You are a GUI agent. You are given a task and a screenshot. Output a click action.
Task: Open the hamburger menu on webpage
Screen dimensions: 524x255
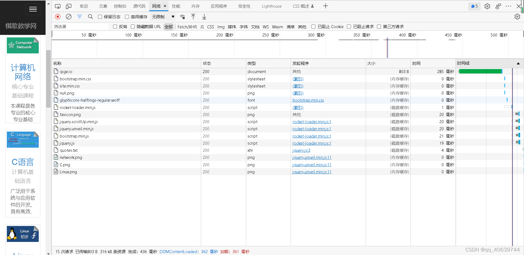[x=33, y=9]
